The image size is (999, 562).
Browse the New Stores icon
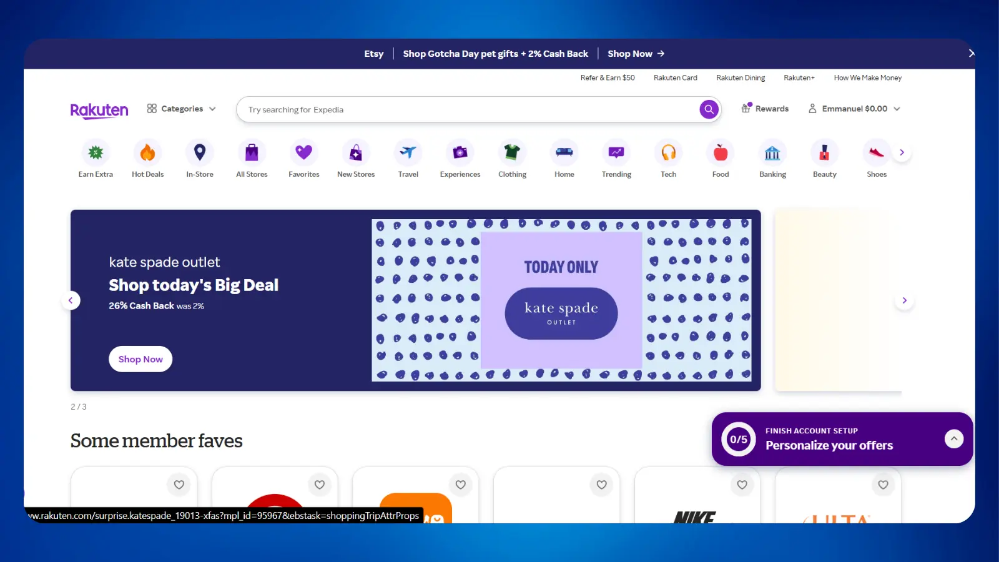[356, 152]
